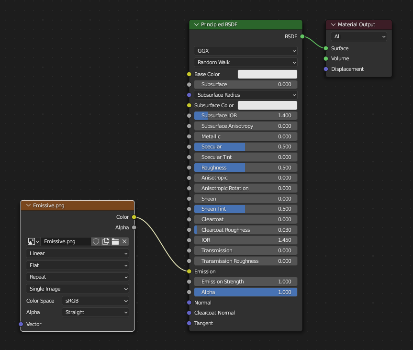413x350 pixels.
Task: Click the Normal input socket
Action: [x=189, y=303]
